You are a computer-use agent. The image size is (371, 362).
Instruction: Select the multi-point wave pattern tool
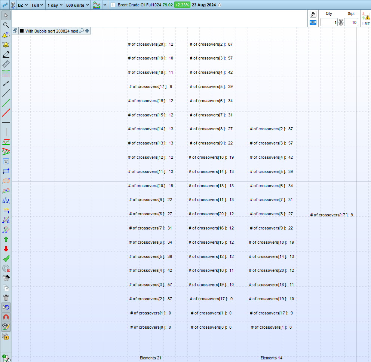pos(6,200)
